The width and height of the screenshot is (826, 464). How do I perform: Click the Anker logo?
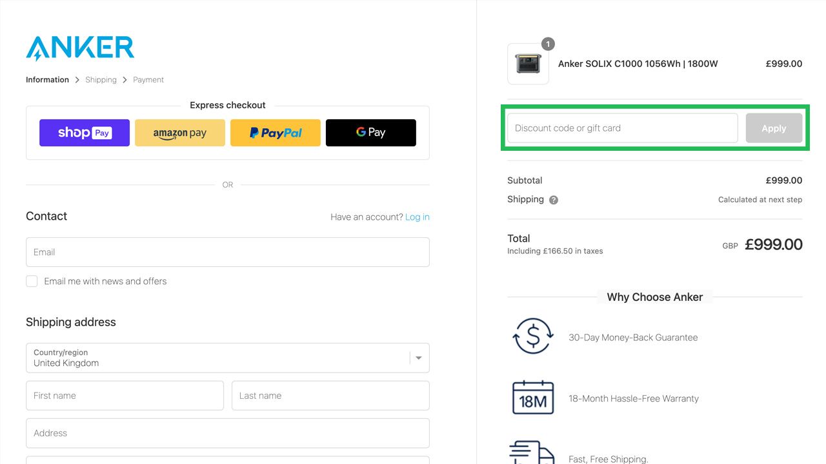click(80, 48)
